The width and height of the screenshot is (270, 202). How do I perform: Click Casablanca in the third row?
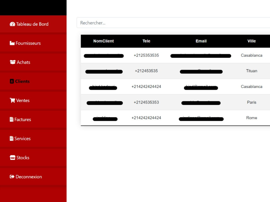pyautogui.click(x=252, y=86)
